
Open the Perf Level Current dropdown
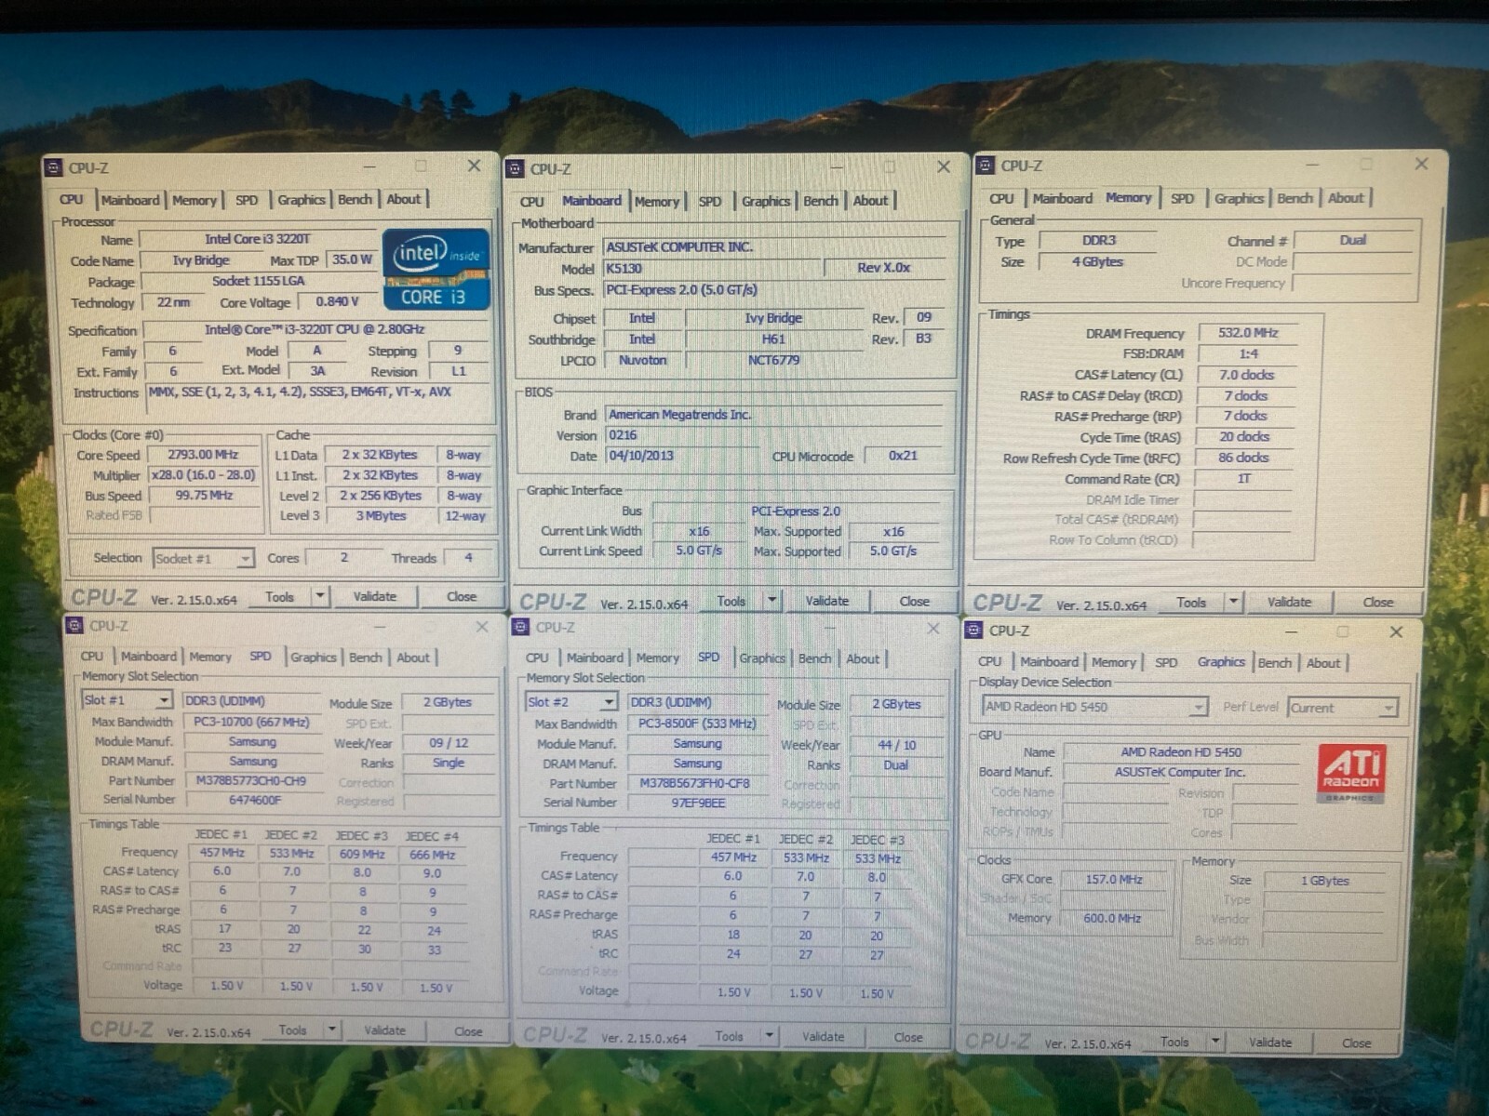point(1388,708)
